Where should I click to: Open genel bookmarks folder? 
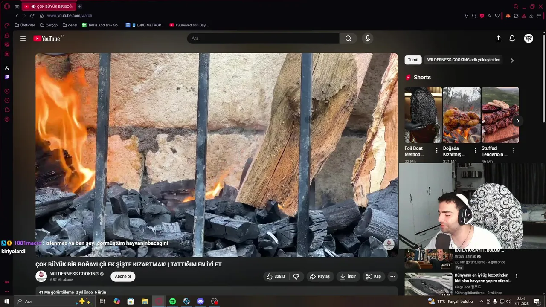70,25
